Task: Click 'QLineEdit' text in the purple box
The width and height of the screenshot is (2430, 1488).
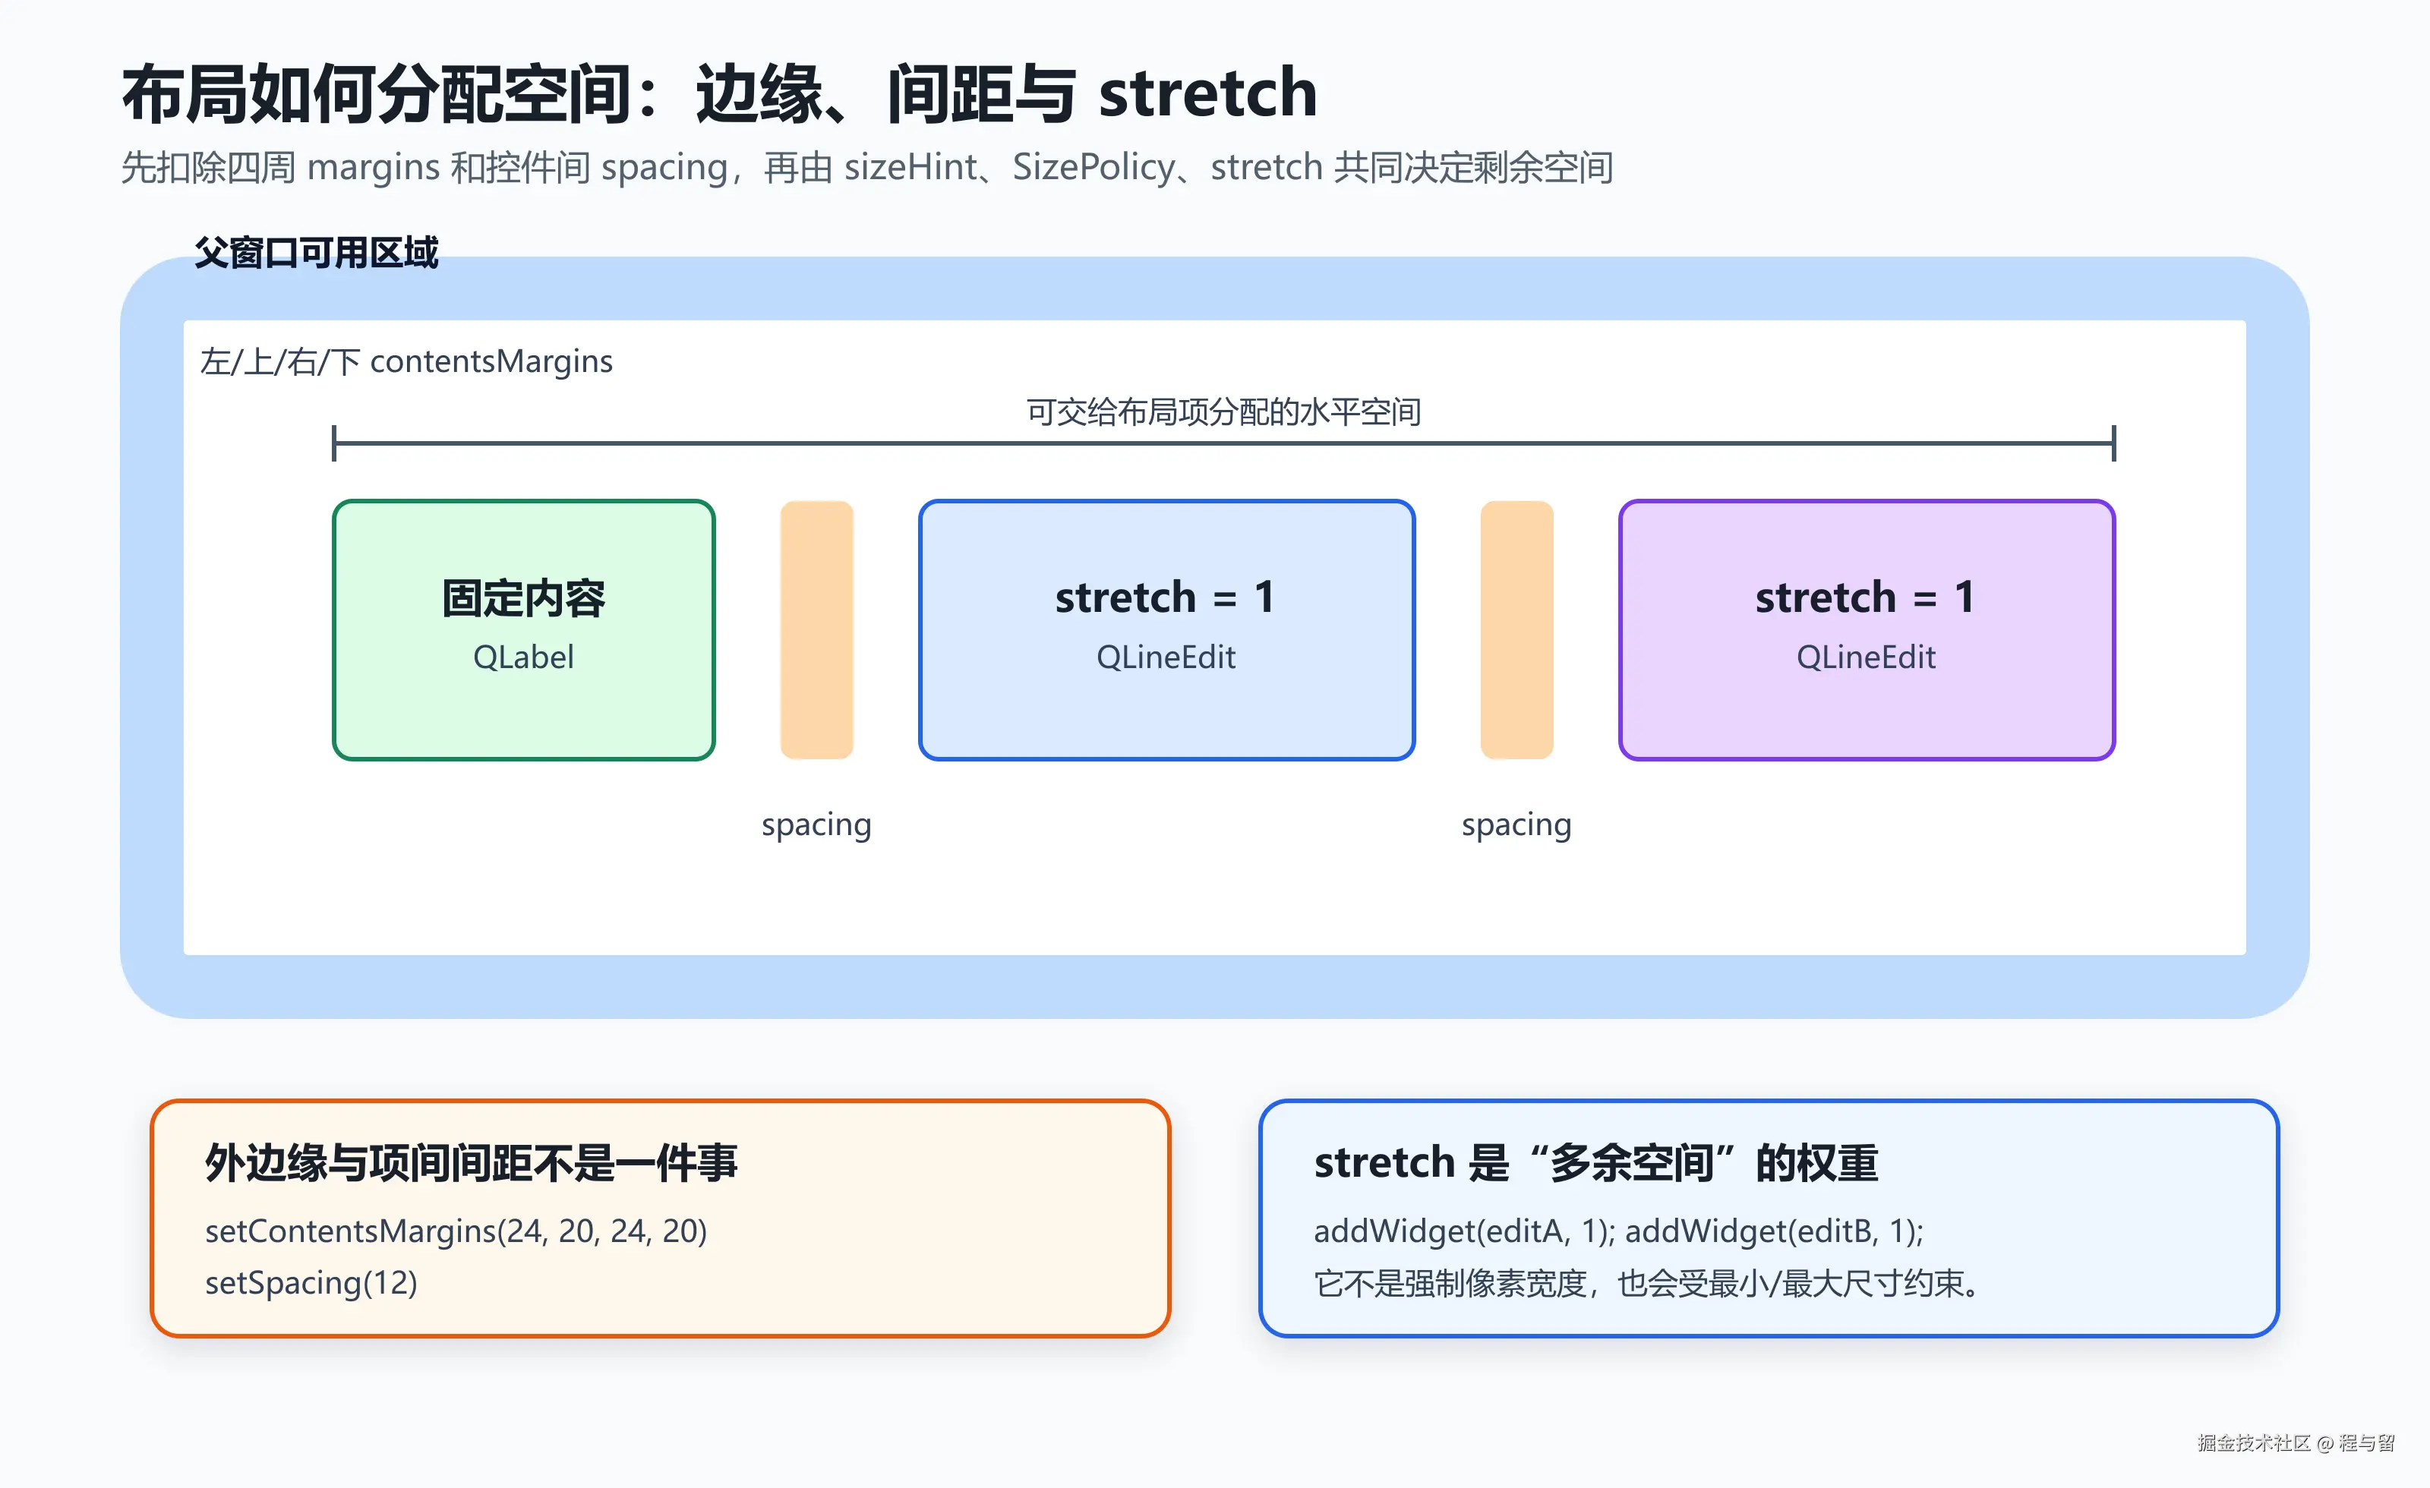Action: tap(1867, 657)
